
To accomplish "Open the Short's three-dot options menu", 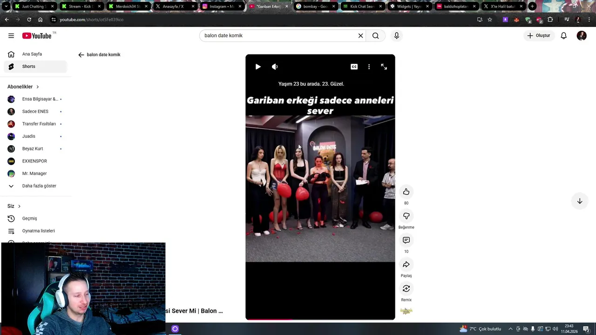I will (x=369, y=67).
